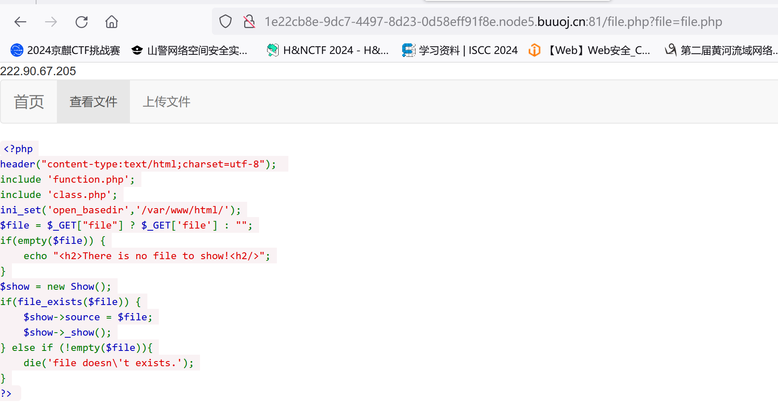The width and height of the screenshot is (778, 404).
Task: Click the 山警网络空间 bookmark favicon
Action: (137, 50)
